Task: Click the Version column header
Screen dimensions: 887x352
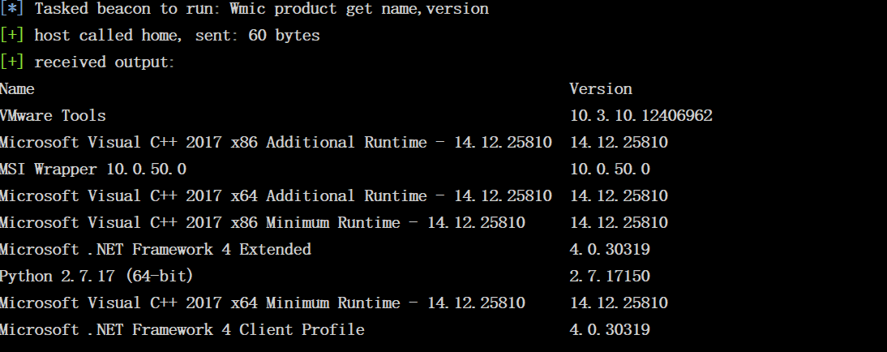Action: click(x=600, y=89)
